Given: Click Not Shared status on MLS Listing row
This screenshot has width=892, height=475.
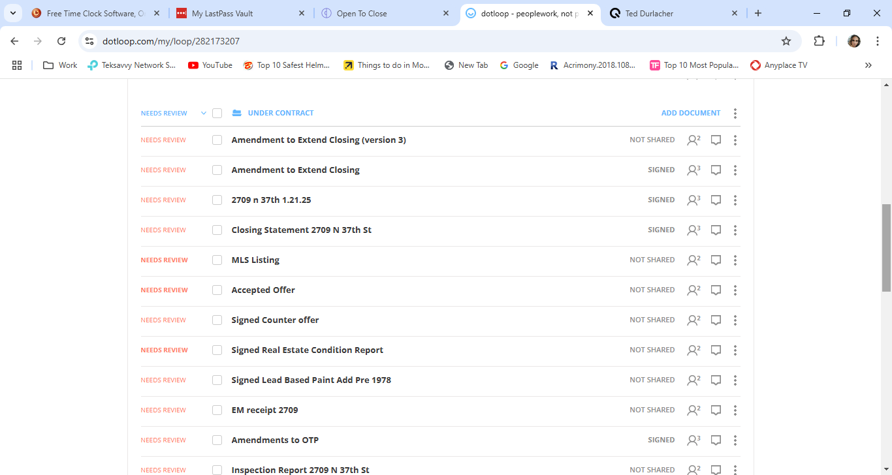Looking at the screenshot, I should click(652, 260).
